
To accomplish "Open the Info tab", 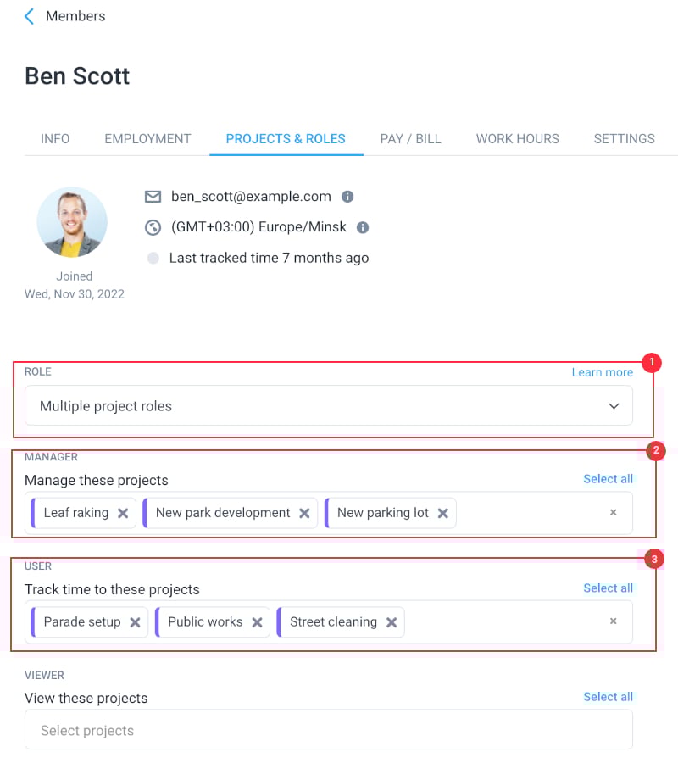I will tap(55, 139).
